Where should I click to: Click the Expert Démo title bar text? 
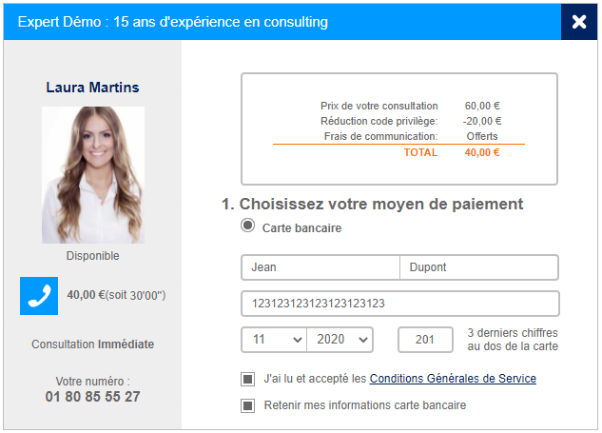pyautogui.click(x=171, y=21)
